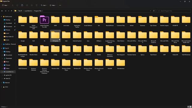Collapse the Quick access section

tap(1, 16)
